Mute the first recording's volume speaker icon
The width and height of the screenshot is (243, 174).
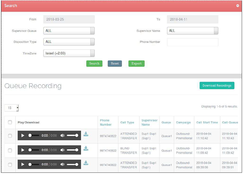(62, 135)
